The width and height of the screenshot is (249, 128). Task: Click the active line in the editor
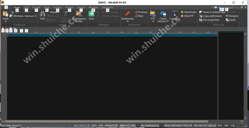112,35
